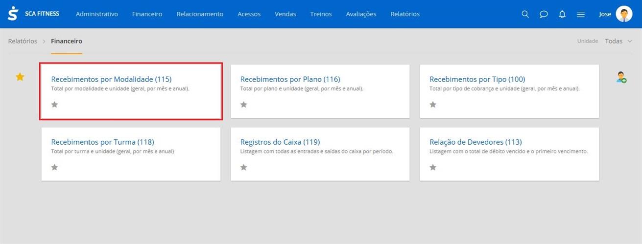Image resolution: width=642 pixels, height=244 pixels.
Task: Open Recebimentos por Modalidade (115) report
Action: point(112,79)
